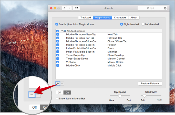Enable Show Icon in Menu Bar

coord(57,99)
